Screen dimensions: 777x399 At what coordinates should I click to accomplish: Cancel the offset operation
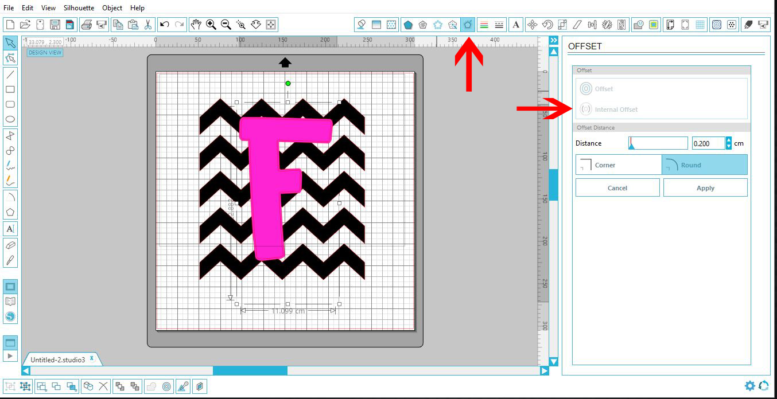[617, 187]
